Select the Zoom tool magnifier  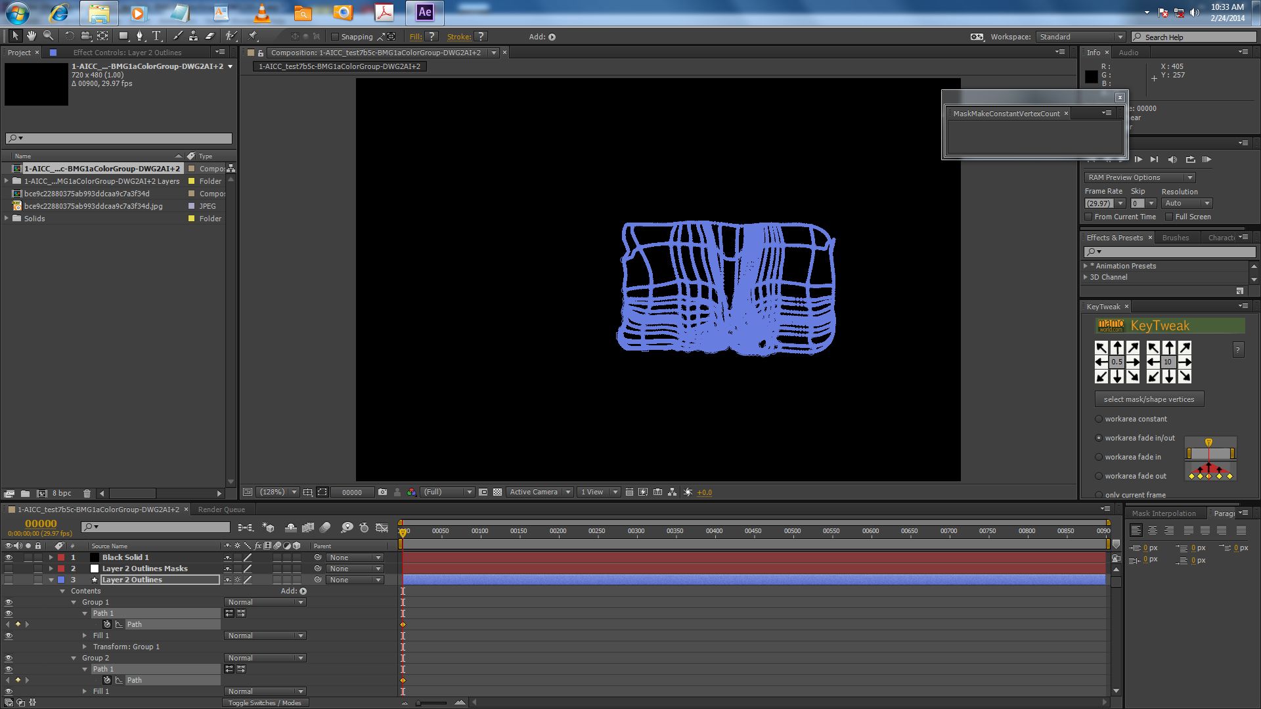(48, 36)
